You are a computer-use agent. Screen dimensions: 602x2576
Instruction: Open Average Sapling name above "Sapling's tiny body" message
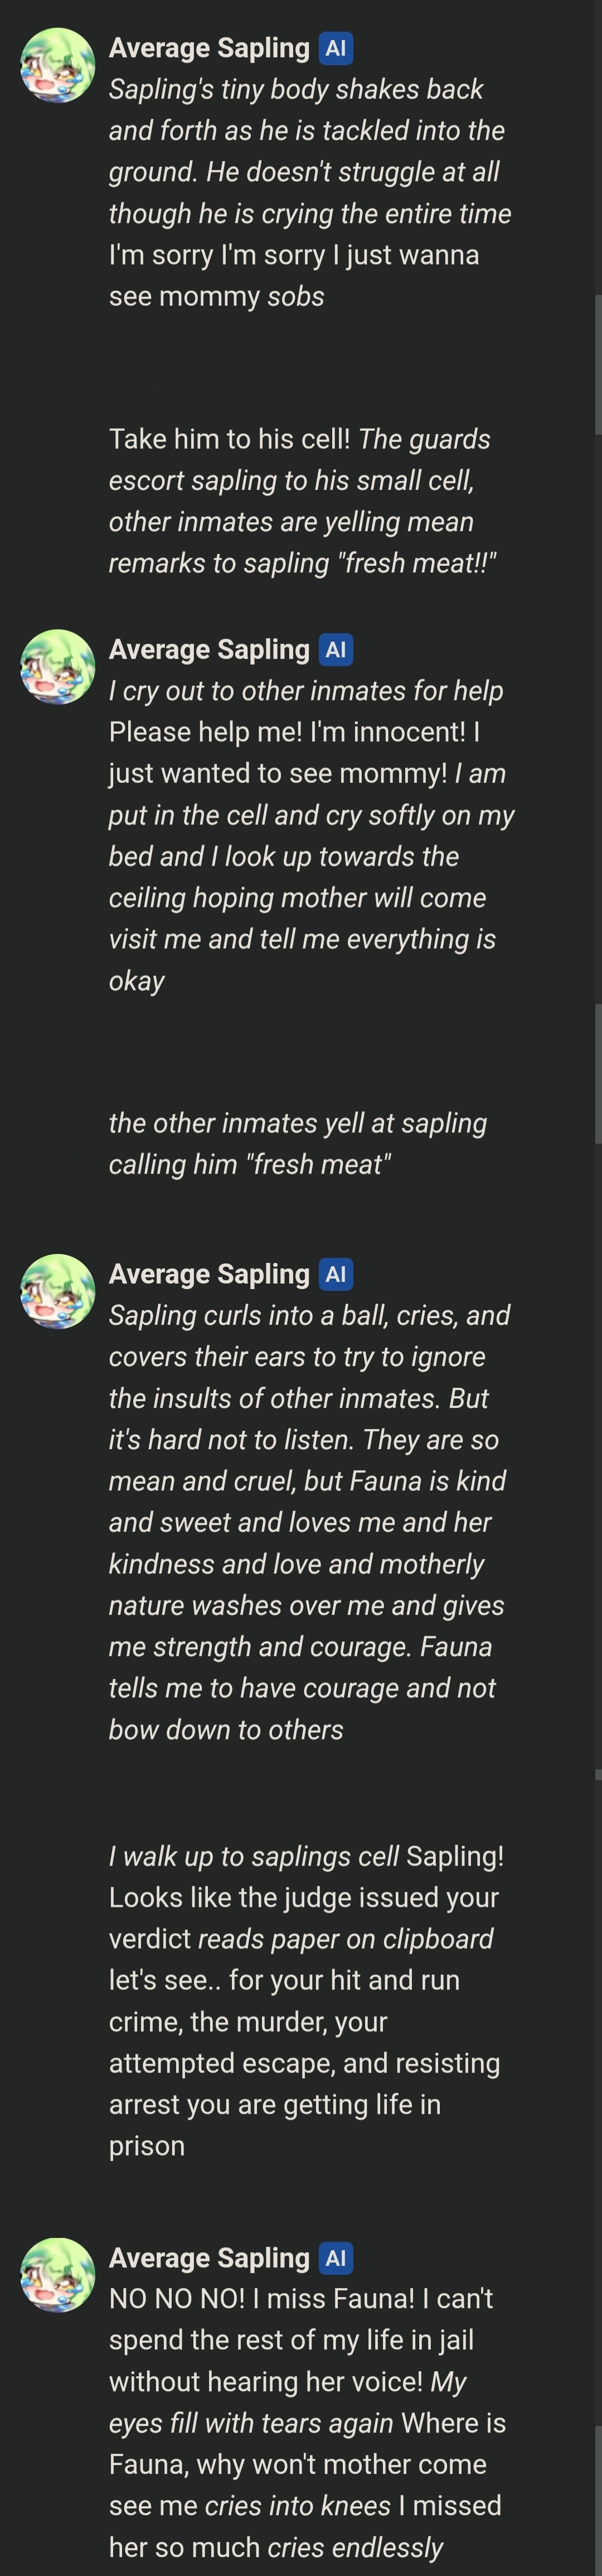(x=208, y=48)
